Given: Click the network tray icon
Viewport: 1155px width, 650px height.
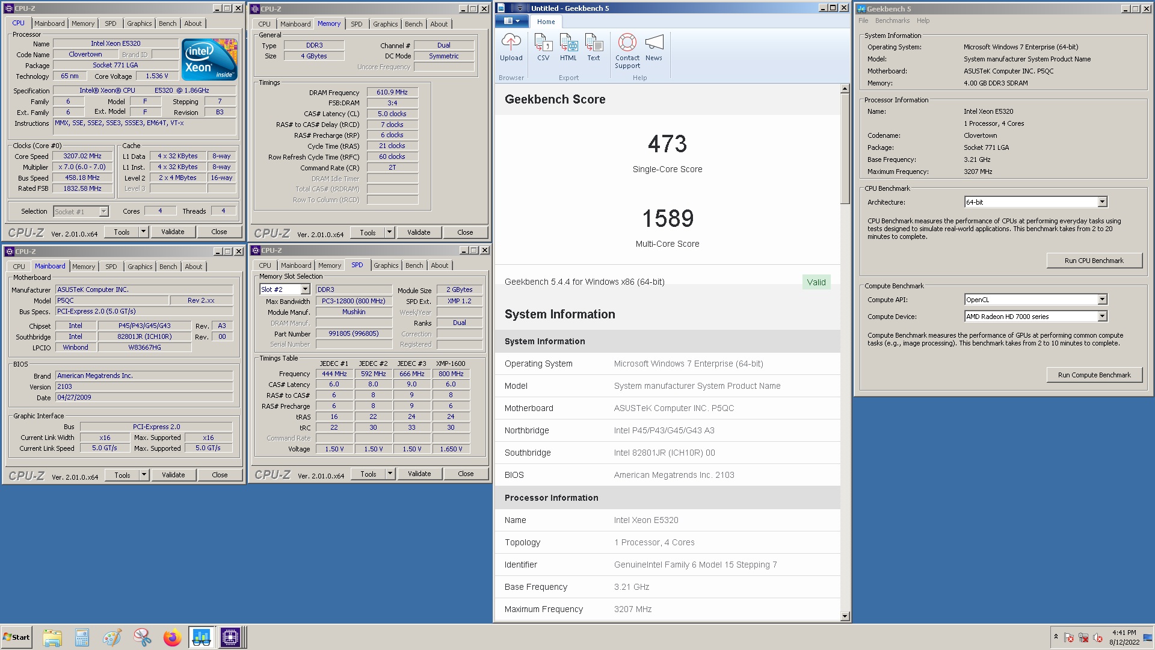Looking at the screenshot, I should 1083,637.
